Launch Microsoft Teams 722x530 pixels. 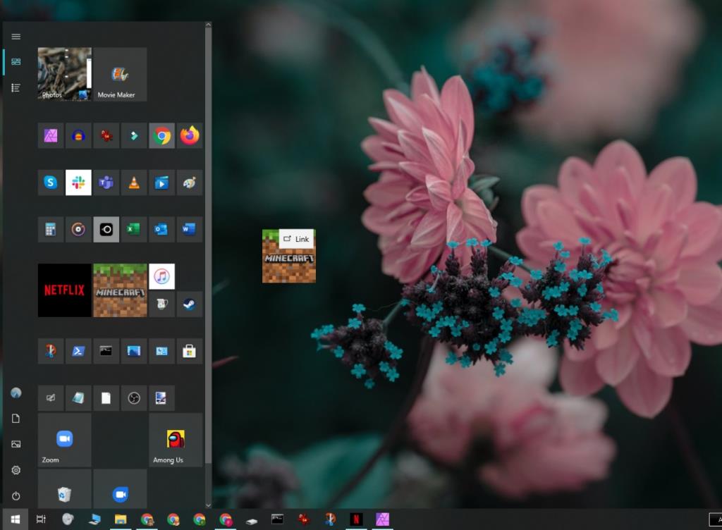click(106, 182)
